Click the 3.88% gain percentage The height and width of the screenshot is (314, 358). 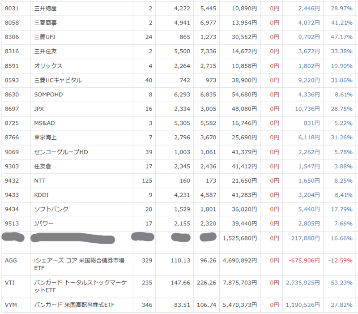point(343,166)
